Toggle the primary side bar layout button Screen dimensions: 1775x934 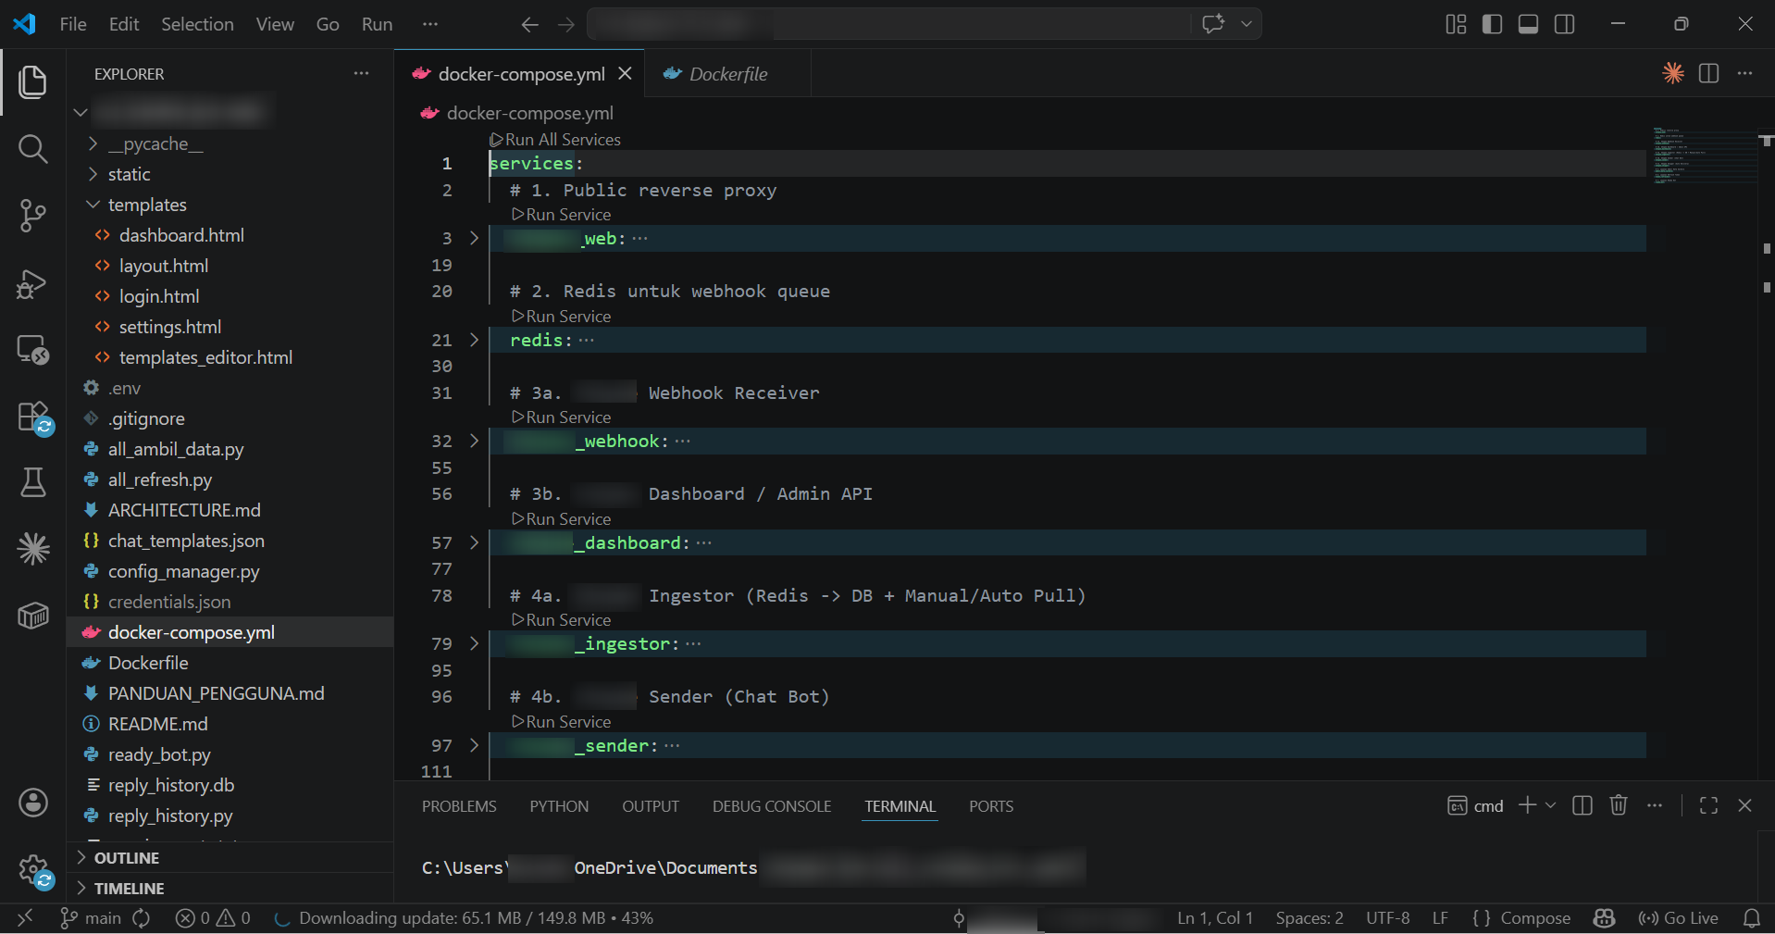pos(1492,24)
